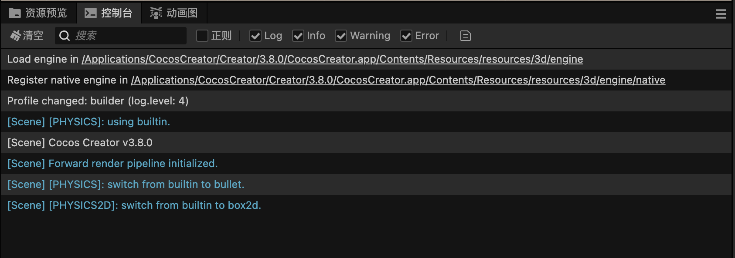Click the animation icon on 动画图 tab
Image resolution: width=735 pixels, height=258 pixels.
tap(156, 13)
